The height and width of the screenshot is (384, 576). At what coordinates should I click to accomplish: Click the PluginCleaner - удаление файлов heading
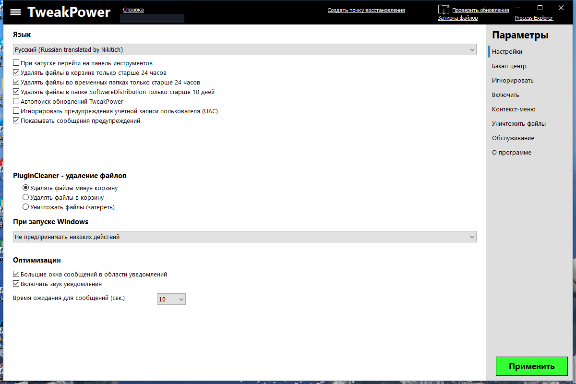(70, 176)
